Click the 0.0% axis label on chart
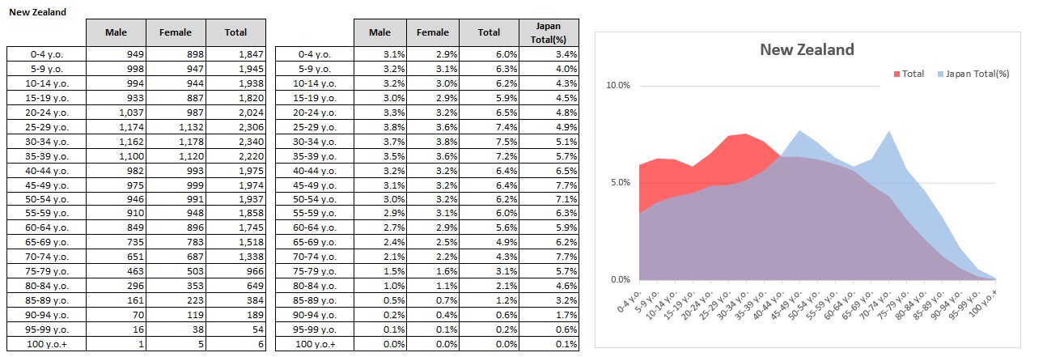This screenshot has width=1047, height=357. point(620,280)
